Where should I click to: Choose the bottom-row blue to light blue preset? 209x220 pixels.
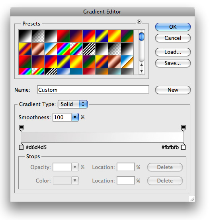[x=63, y=71]
